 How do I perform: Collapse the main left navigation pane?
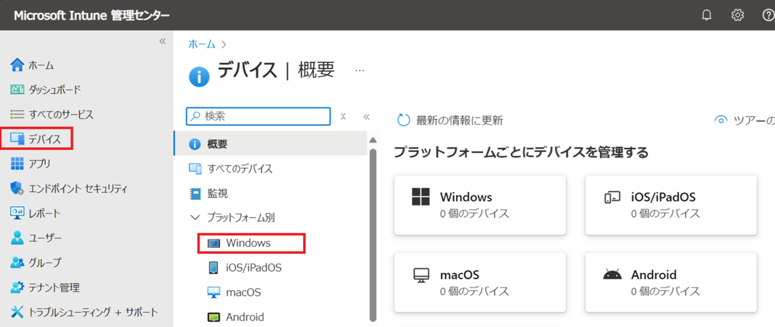coord(163,41)
